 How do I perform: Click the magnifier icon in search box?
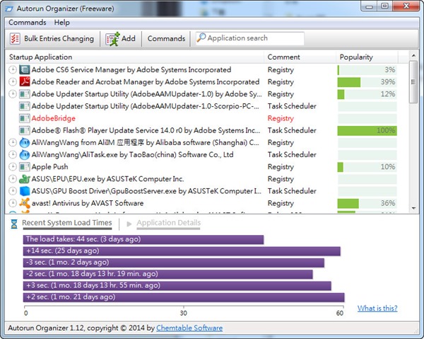(201, 38)
